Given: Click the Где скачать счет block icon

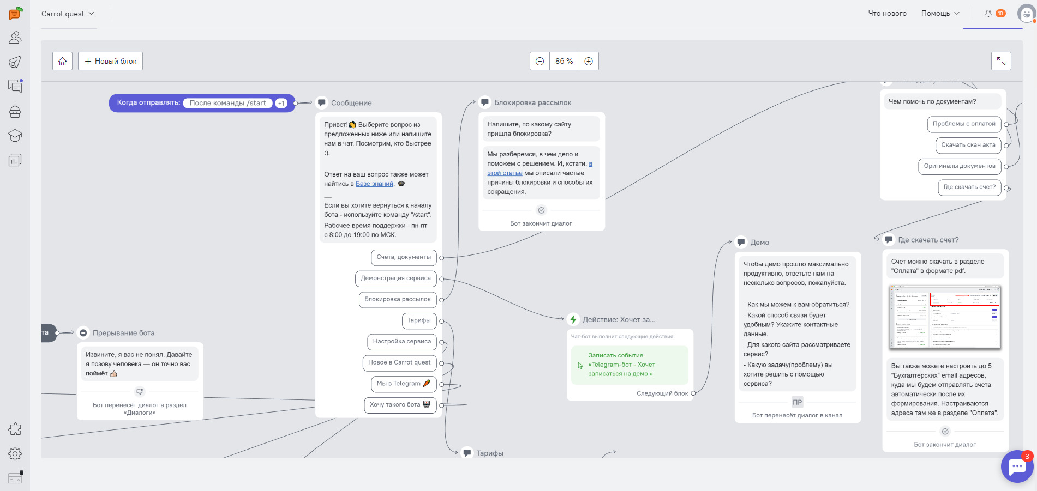Looking at the screenshot, I should (889, 239).
